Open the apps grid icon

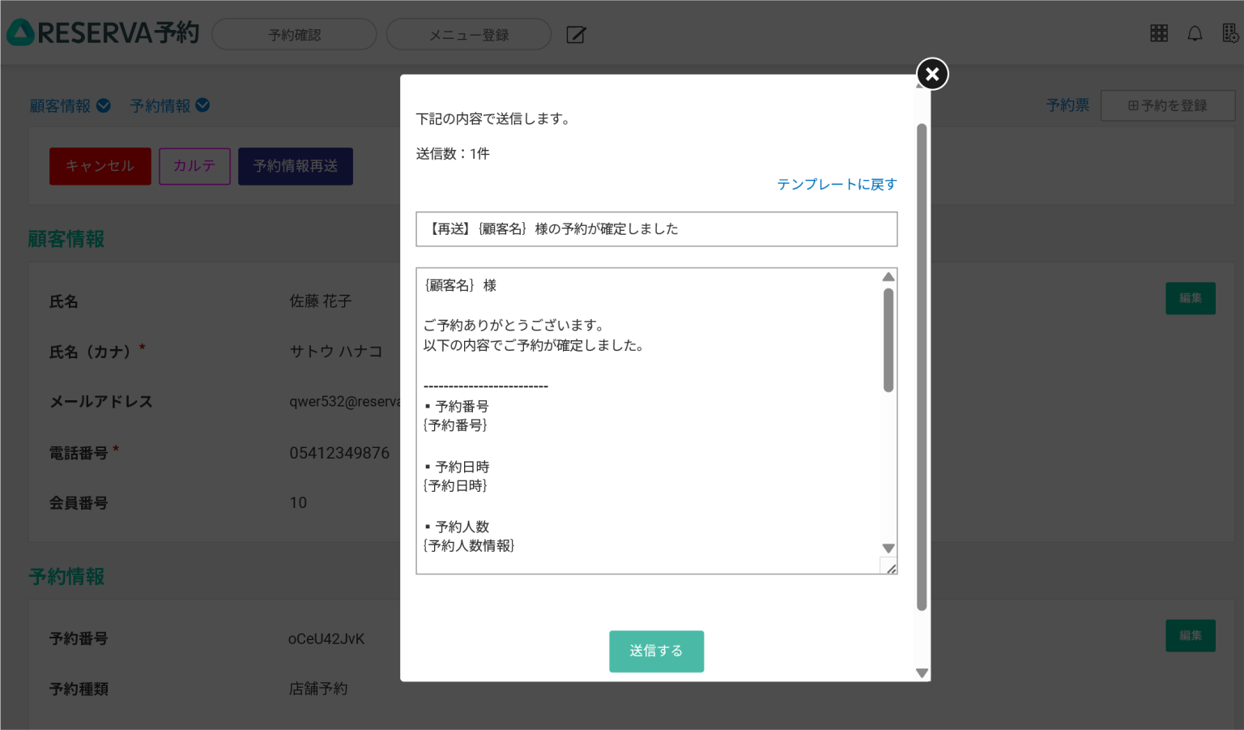tap(1159, 33)
